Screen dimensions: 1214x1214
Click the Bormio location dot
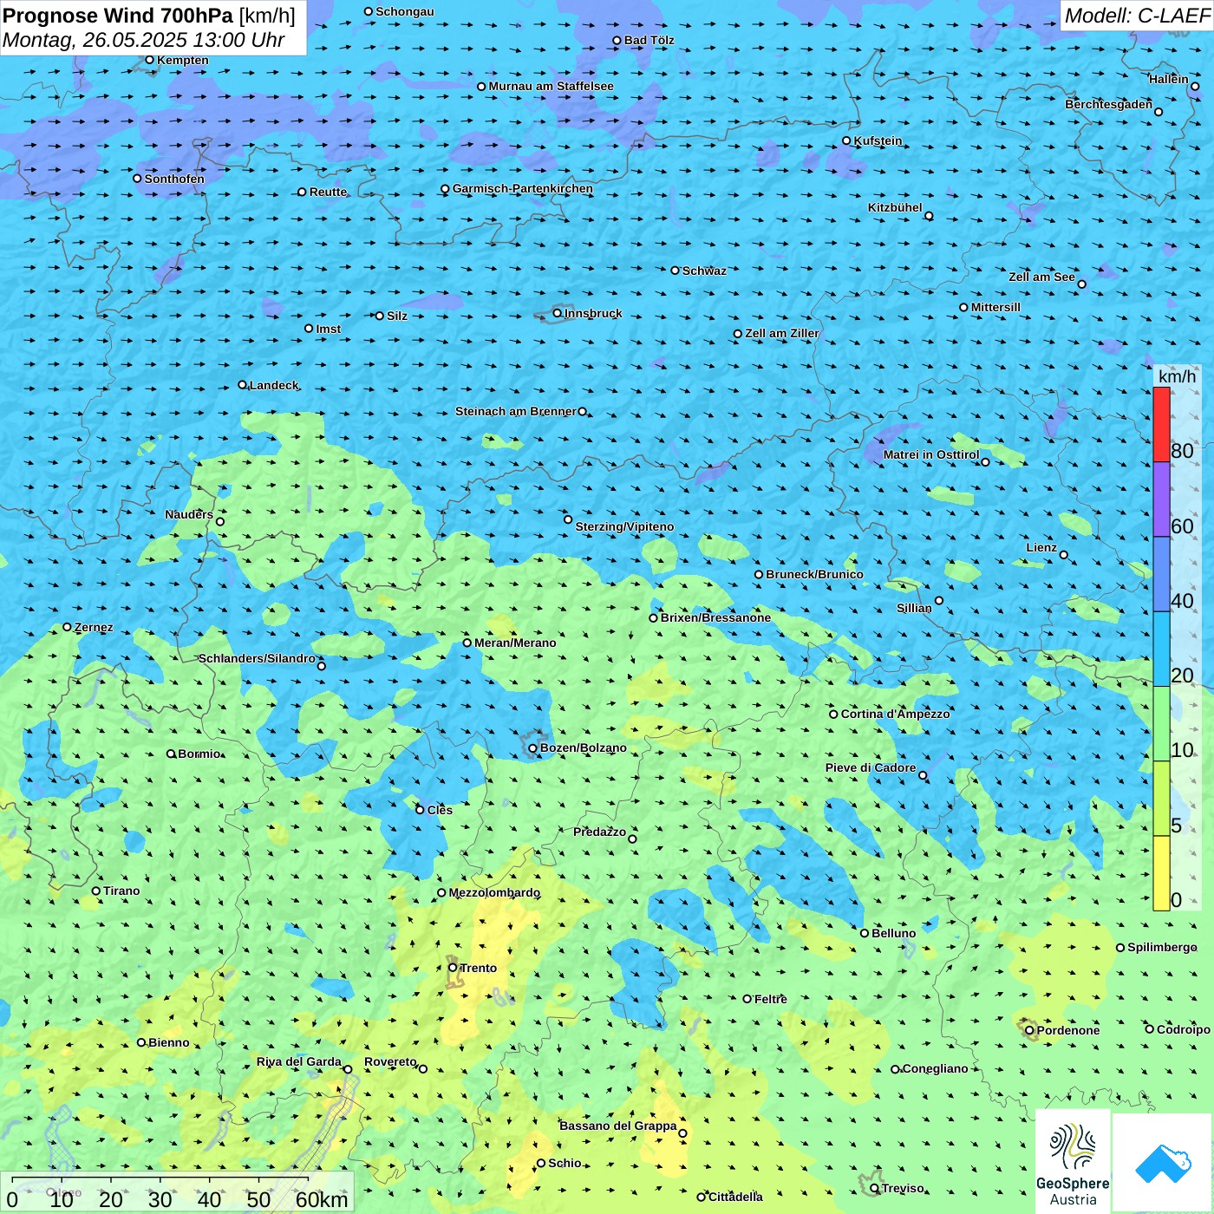pyautogui.click(x=171, y=754)
